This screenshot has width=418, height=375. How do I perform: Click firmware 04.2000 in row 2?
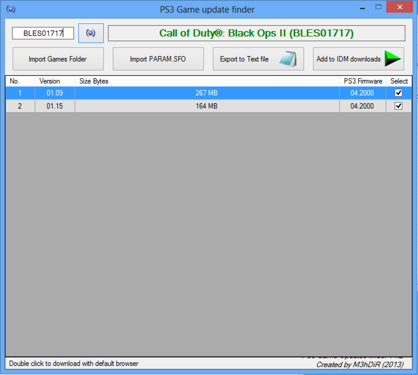tap(363, 106)
